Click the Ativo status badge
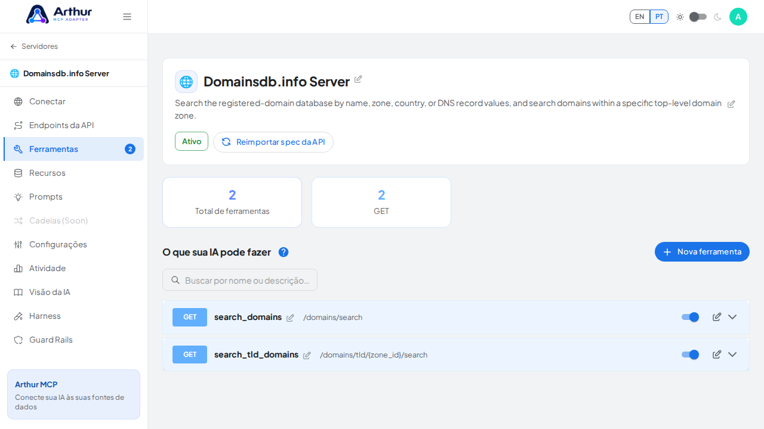The width and height of the screenshot is (764, 429). [x=192, y=141]
